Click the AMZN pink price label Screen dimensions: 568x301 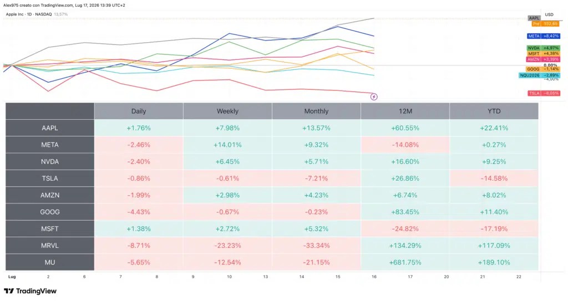click(542, 59)
